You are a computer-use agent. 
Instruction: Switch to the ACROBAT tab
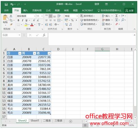pyautogui.click(x=87, y=11)
